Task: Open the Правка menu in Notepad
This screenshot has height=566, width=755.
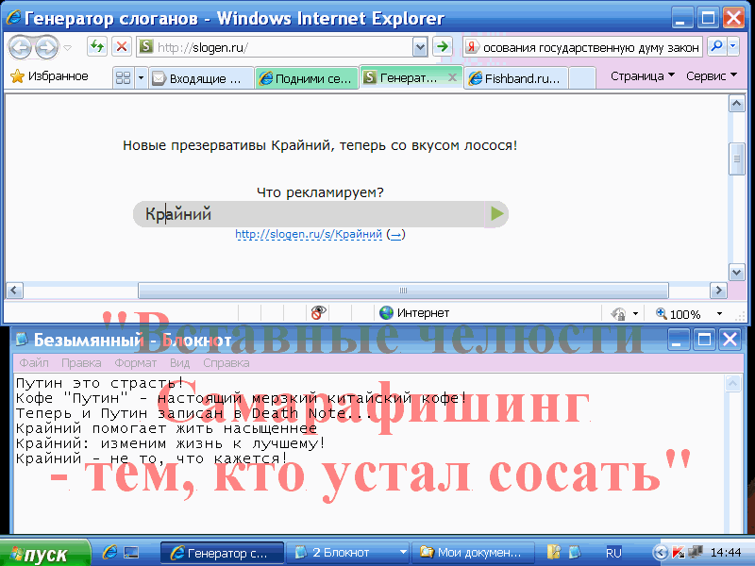Action: [x=81, y=362]
